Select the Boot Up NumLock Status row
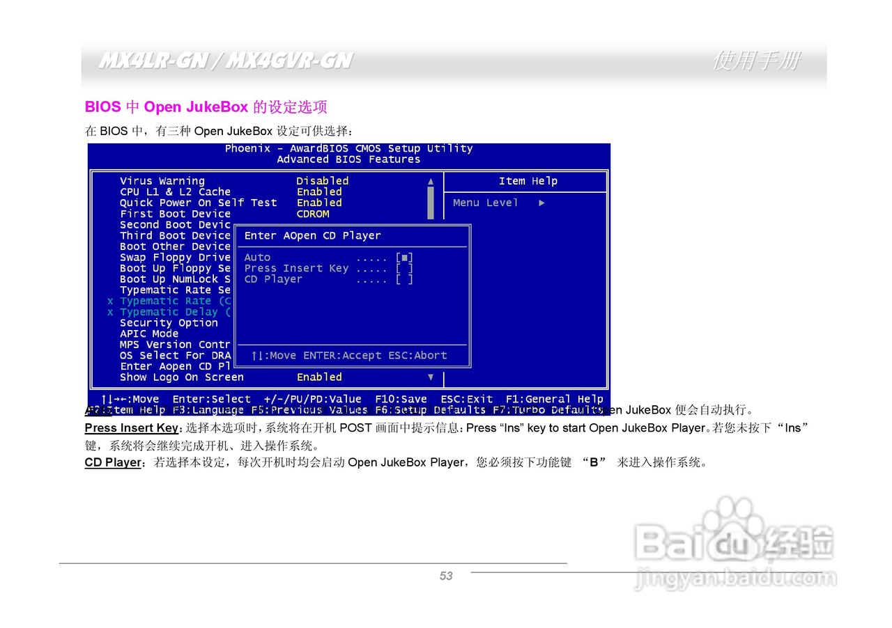This screenshot has width=892, height=628. [175, 279]
